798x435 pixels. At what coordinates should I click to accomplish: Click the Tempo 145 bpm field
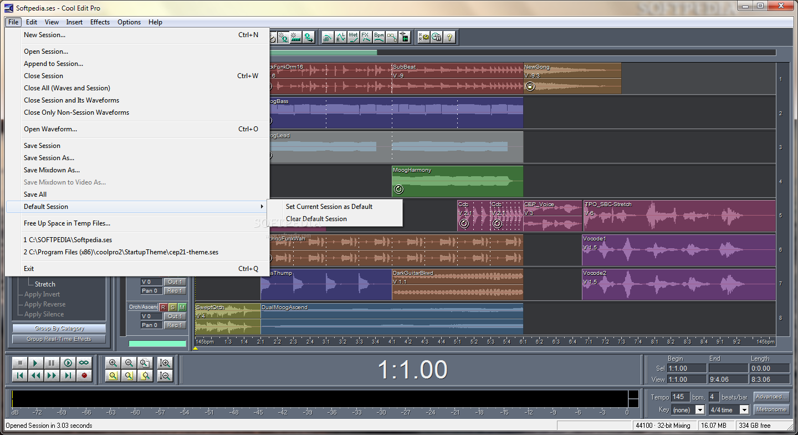coord(680,397)
